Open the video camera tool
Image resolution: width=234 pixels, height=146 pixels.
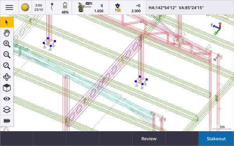(7, 121)
